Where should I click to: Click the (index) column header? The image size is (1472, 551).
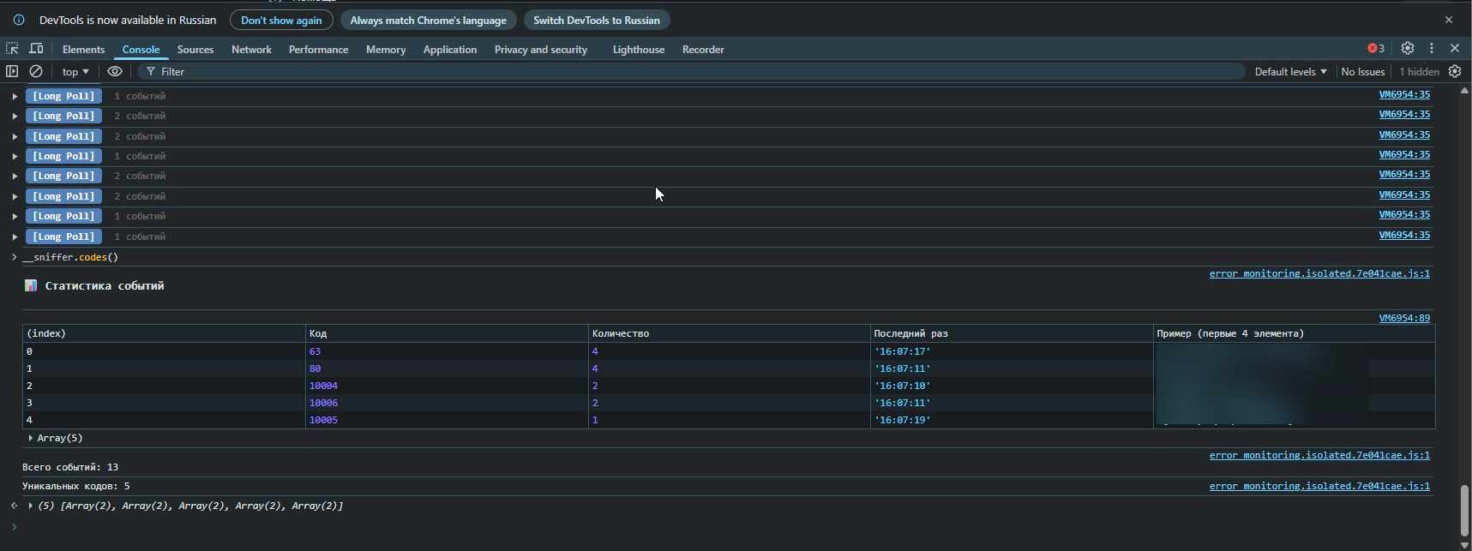tap(164, 333)
